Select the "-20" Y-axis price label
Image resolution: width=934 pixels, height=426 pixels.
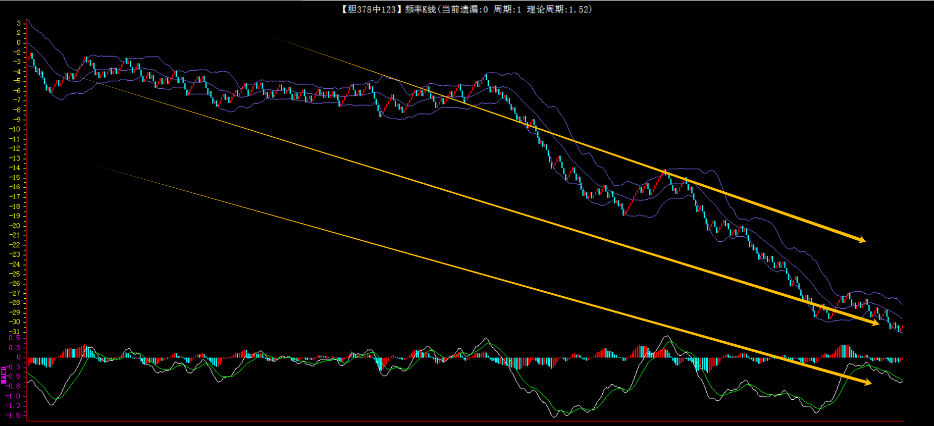click(x=15, y=226)
